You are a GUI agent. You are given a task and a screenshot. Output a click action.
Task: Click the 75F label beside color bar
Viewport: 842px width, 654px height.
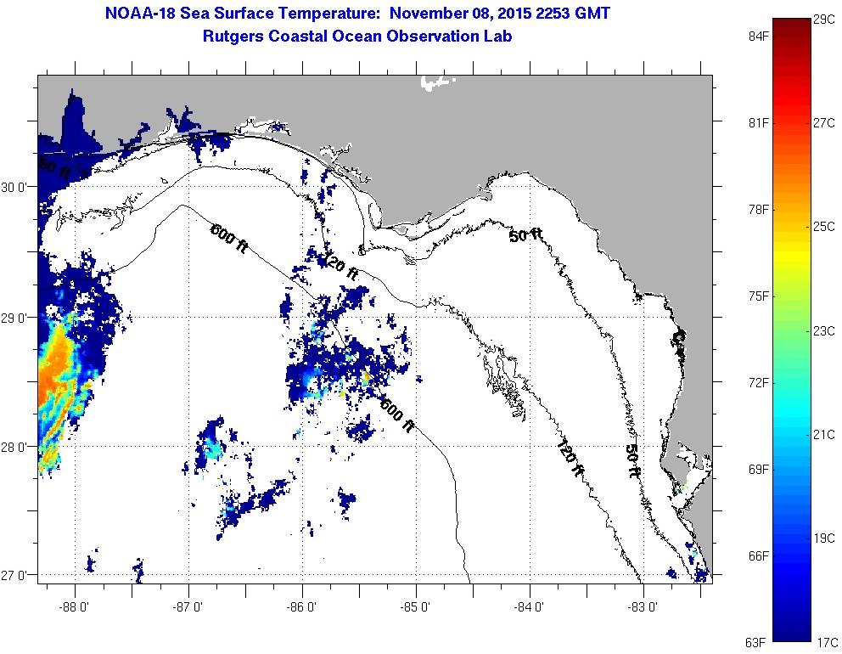tap(758, 296)
